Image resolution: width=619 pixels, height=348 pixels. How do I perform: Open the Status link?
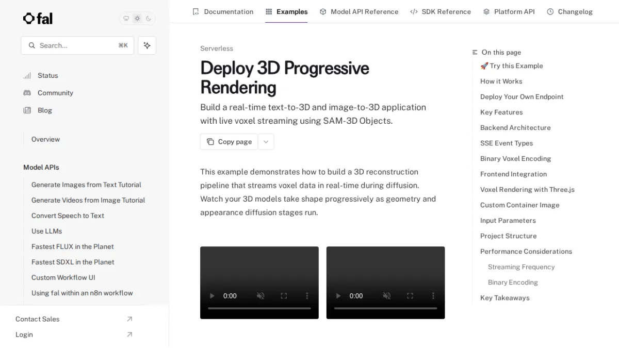point(48,75)
